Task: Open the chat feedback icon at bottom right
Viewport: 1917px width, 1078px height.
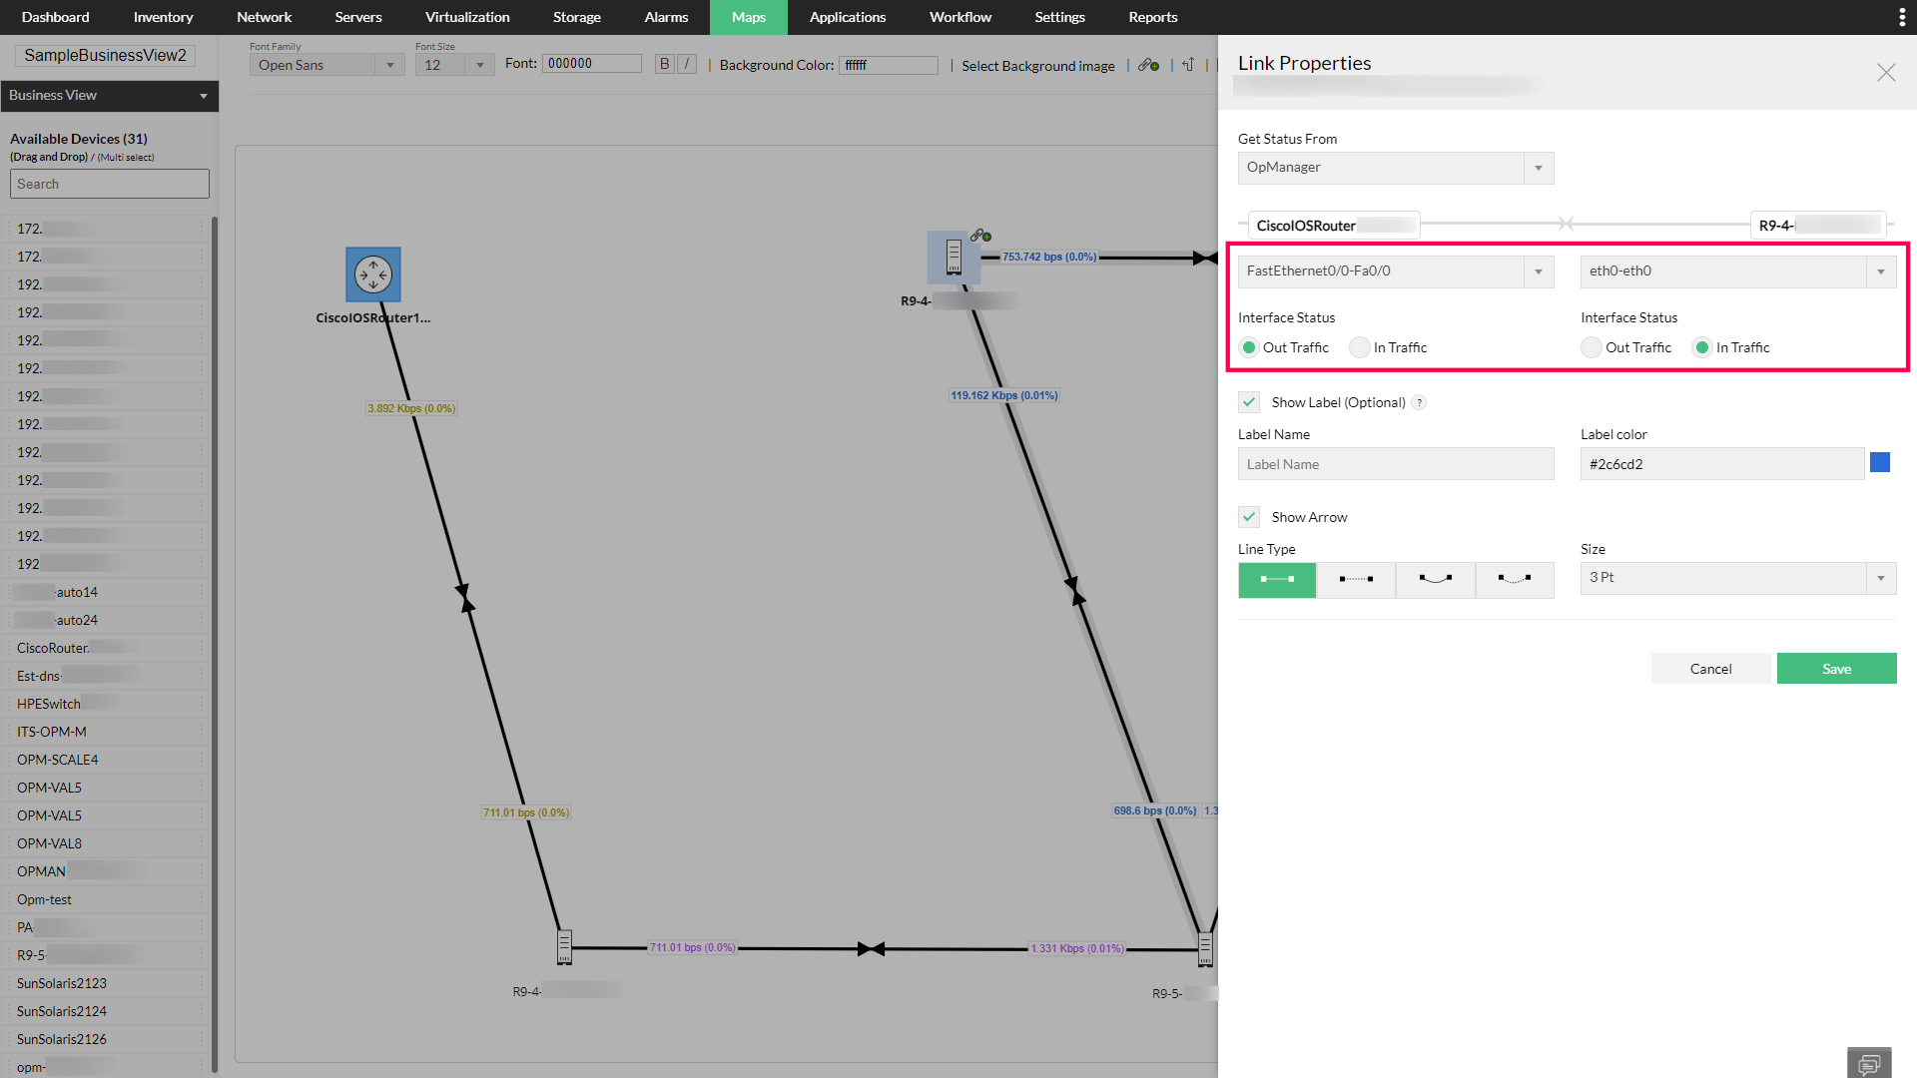Action: 1869,1062
